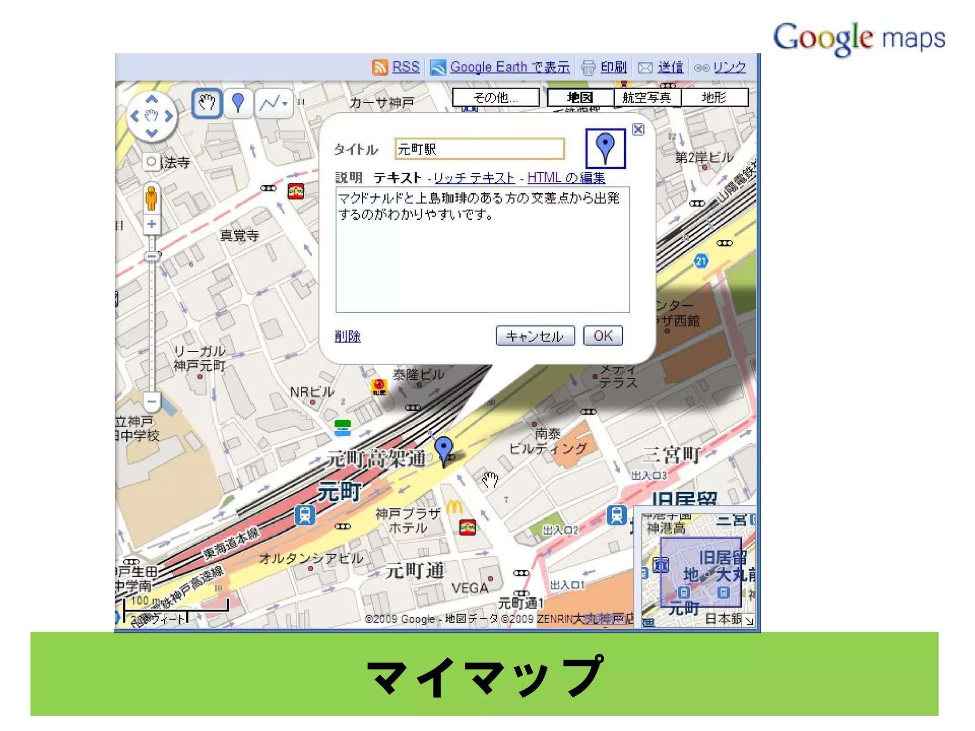Collapse the overview map corner arrow

click(750, 621)
